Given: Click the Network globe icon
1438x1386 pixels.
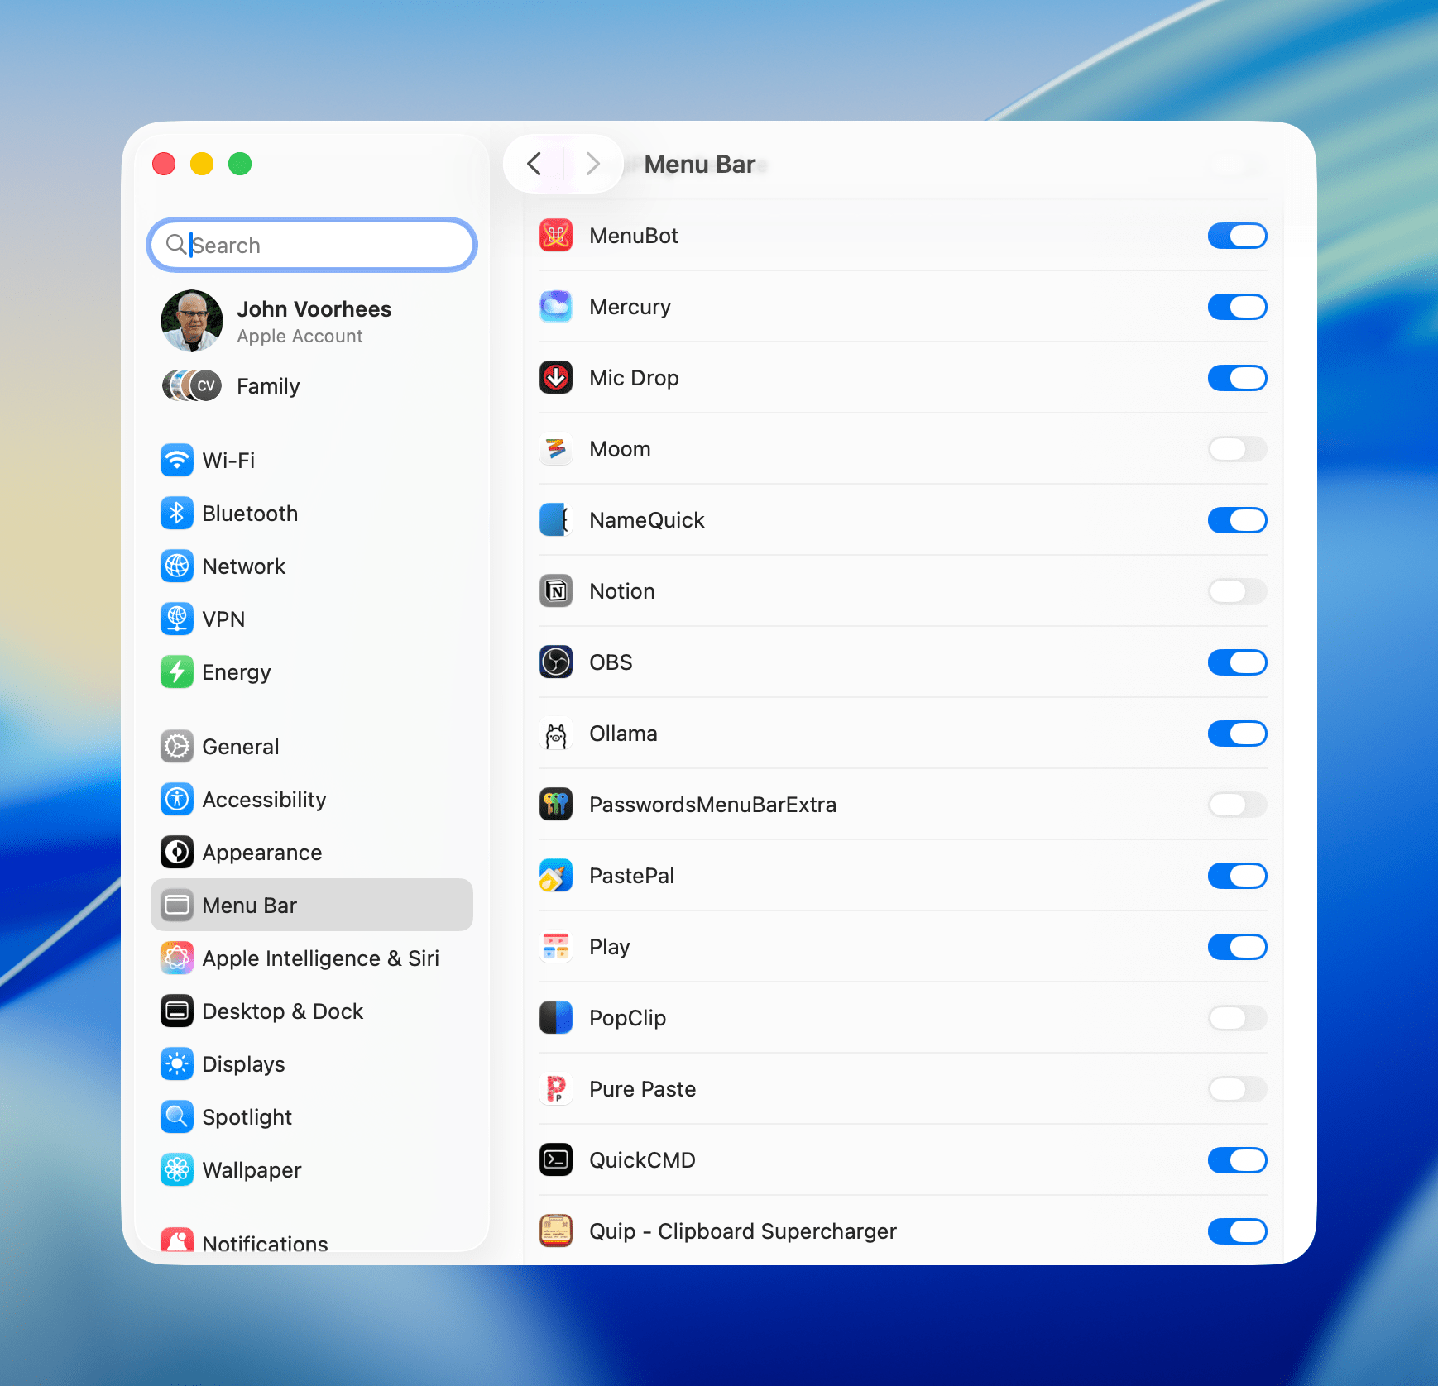Looking at the screenshot, I should [x=177, y=566].
